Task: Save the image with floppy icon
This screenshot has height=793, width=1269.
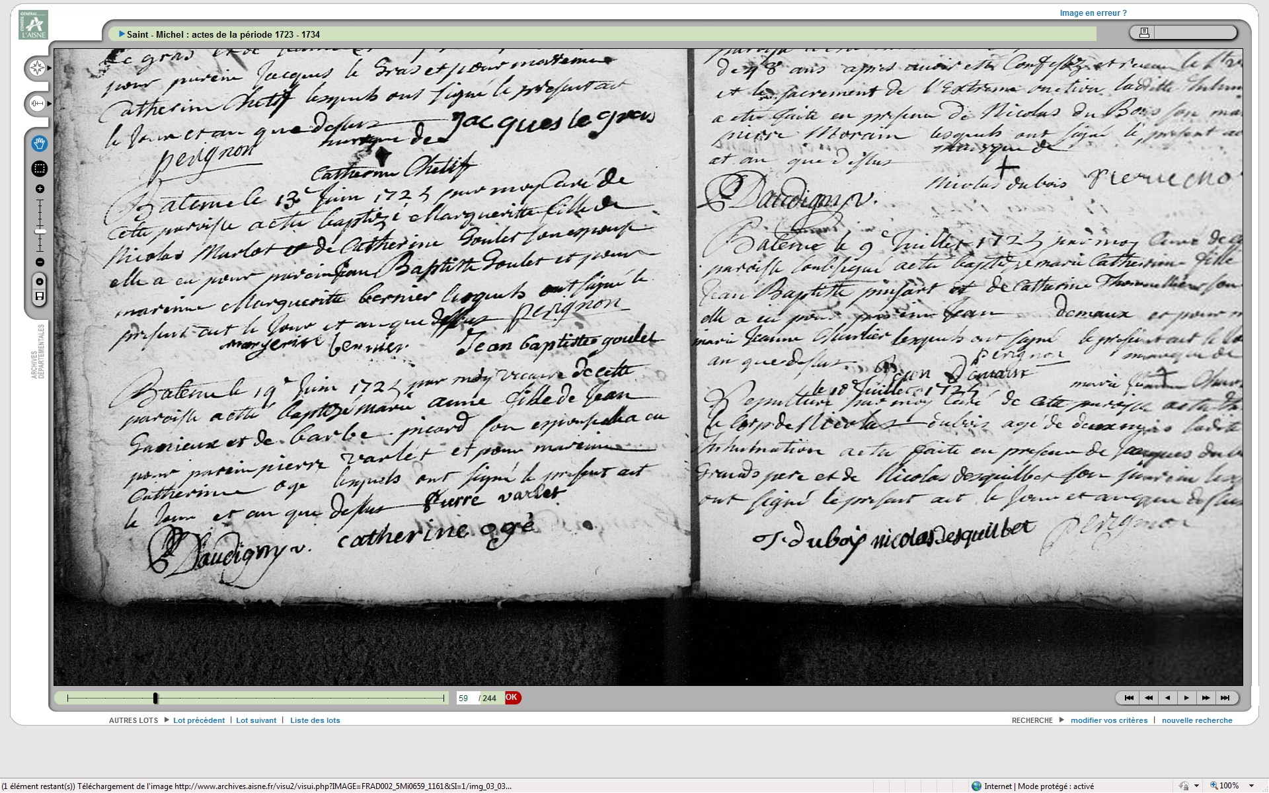Action: (x=40, y=296)
